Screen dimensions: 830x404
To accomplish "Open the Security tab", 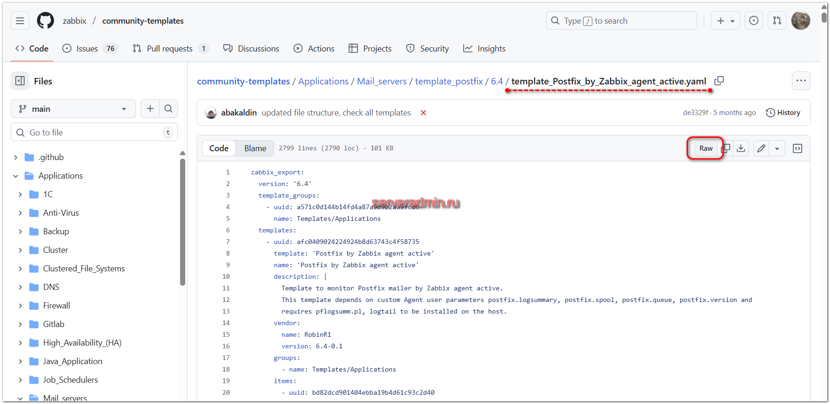I will coord(427,49).
